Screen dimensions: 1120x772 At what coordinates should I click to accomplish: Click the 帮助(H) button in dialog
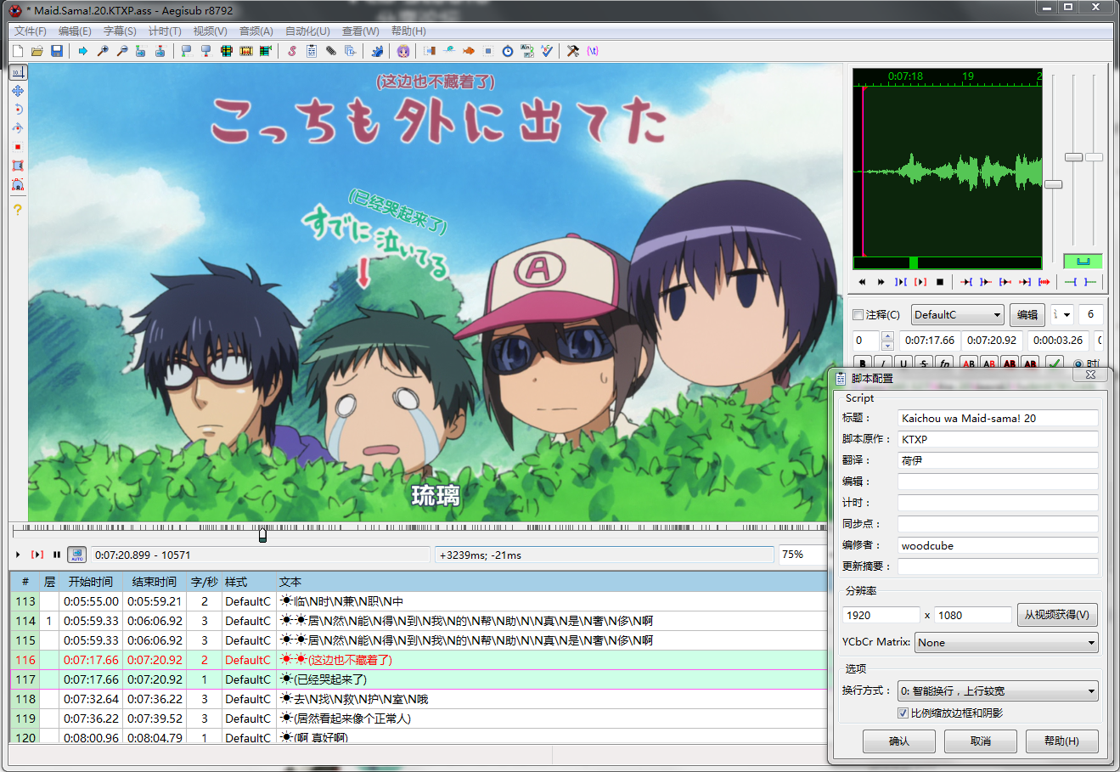point(1062,741)
